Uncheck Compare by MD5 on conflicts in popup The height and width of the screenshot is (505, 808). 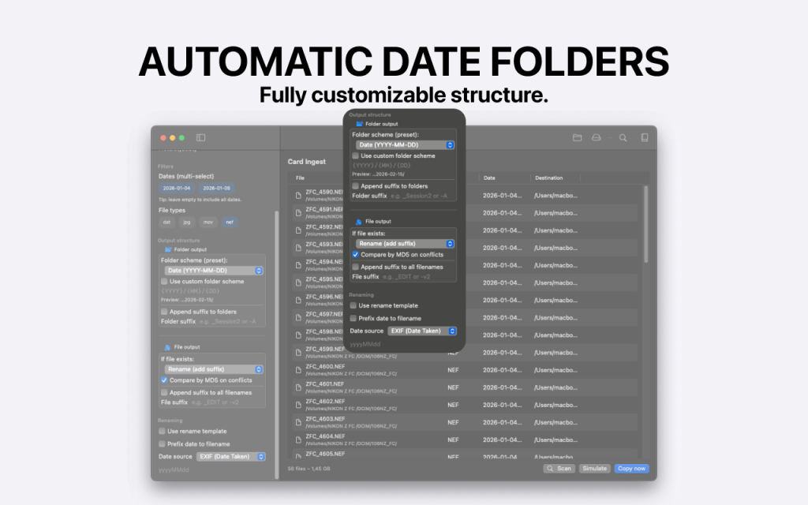pos(356,255)
